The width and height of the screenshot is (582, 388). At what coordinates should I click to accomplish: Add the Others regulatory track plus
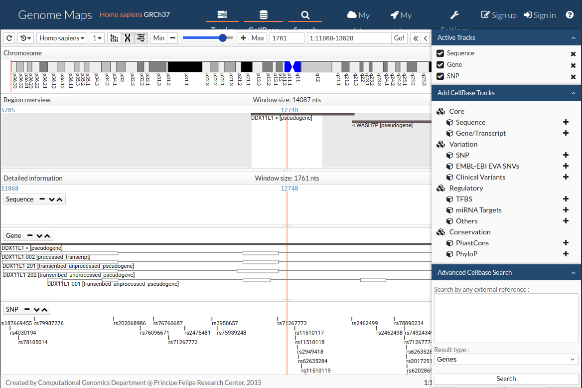coord(566,221)
